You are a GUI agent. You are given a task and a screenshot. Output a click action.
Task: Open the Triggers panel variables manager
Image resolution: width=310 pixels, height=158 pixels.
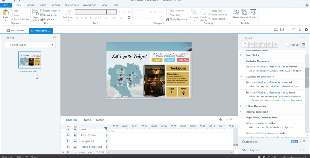(303, 45)
